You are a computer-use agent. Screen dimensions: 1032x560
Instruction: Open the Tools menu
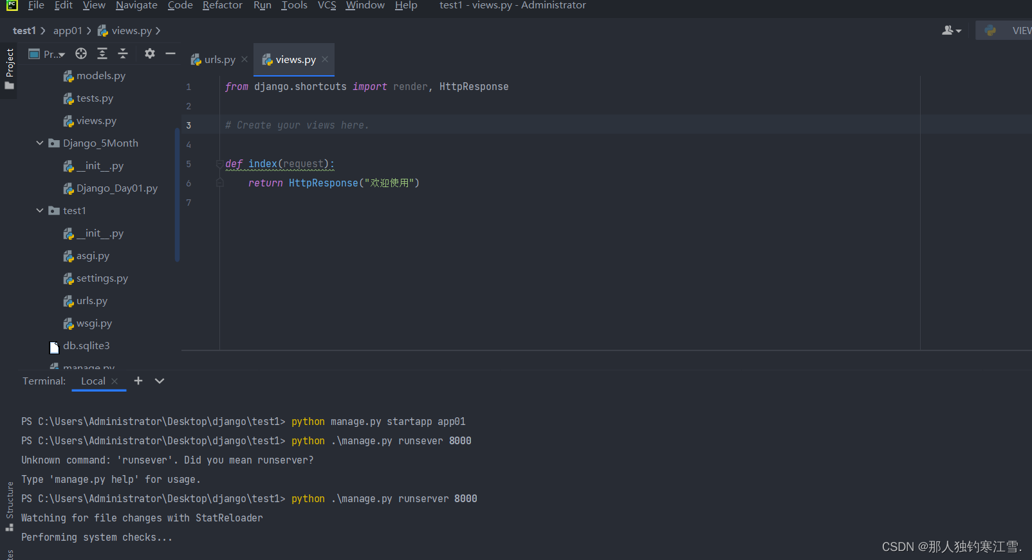[294, 5]
